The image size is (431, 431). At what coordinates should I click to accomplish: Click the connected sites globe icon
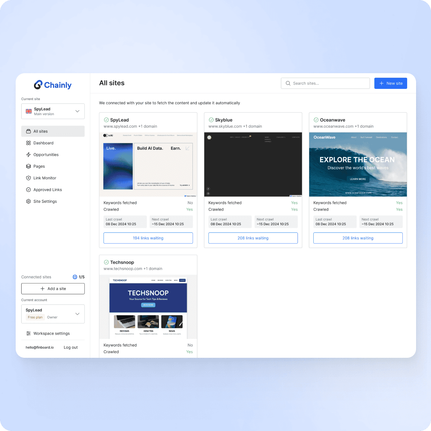(x=75, y=277)
